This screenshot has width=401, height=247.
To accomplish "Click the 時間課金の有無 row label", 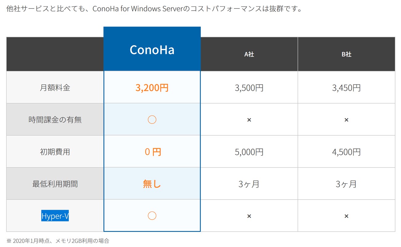I will click(55, 120).
